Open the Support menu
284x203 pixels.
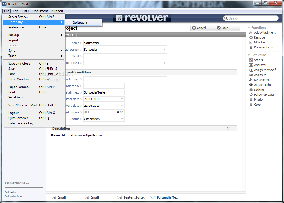pos(58,11)
